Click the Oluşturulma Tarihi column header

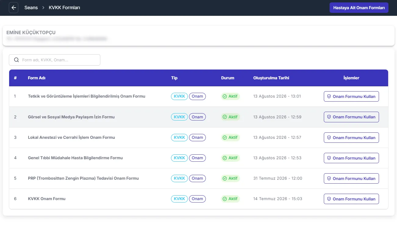coord(271,78)
